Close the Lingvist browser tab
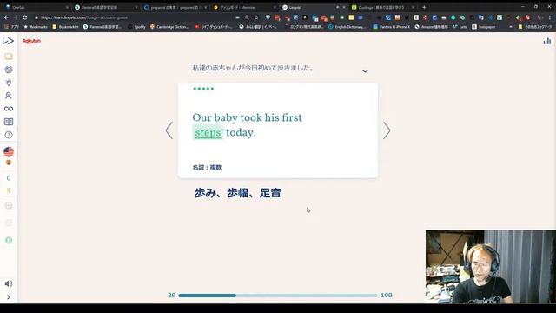Viewport: 556px width, 313px height. tap(344, 7)
